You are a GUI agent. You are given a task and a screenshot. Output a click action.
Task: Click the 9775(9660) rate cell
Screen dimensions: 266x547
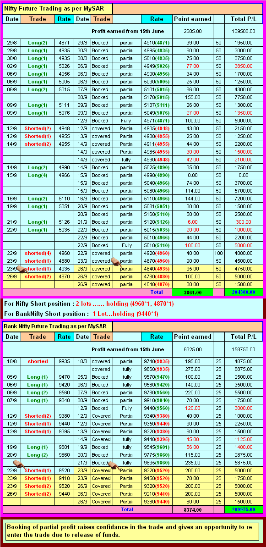point(157,455)
